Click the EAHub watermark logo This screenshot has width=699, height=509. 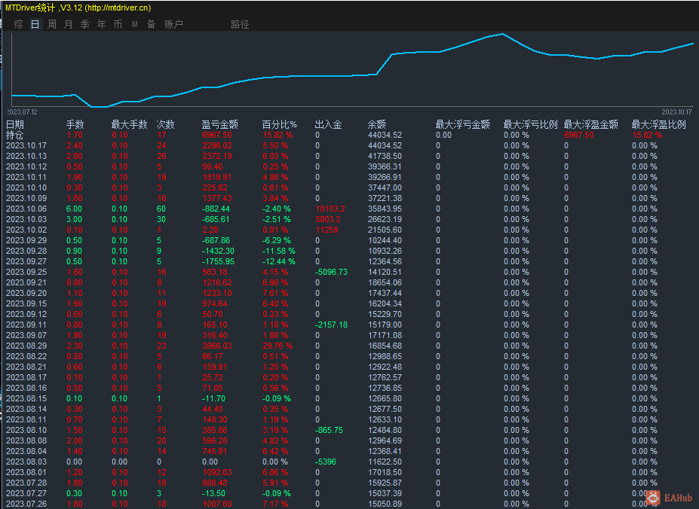tap(665, 497)
